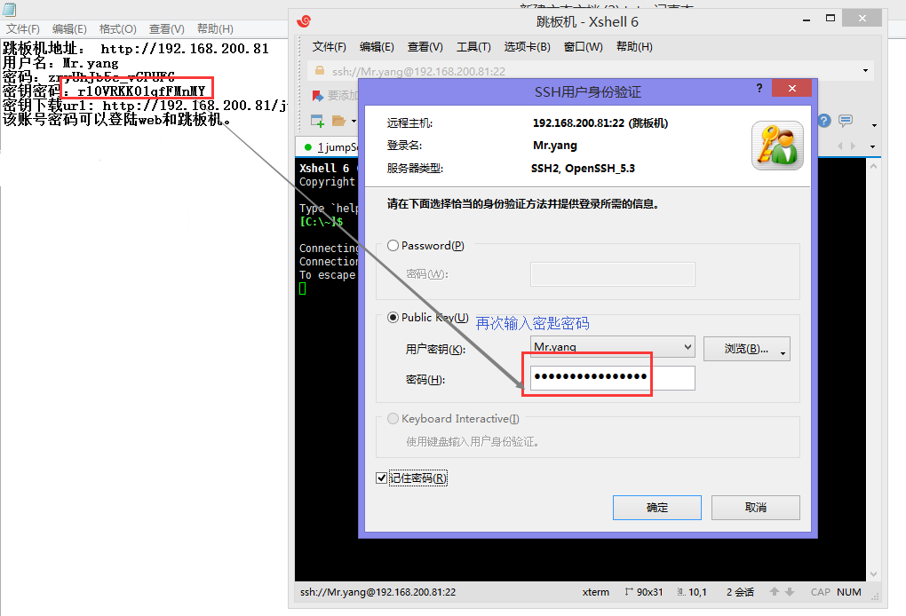The height and width of the screenshot is (616, 906).
Task: Open the tab list dropdown arrow
Action: (x=872, y=146)
